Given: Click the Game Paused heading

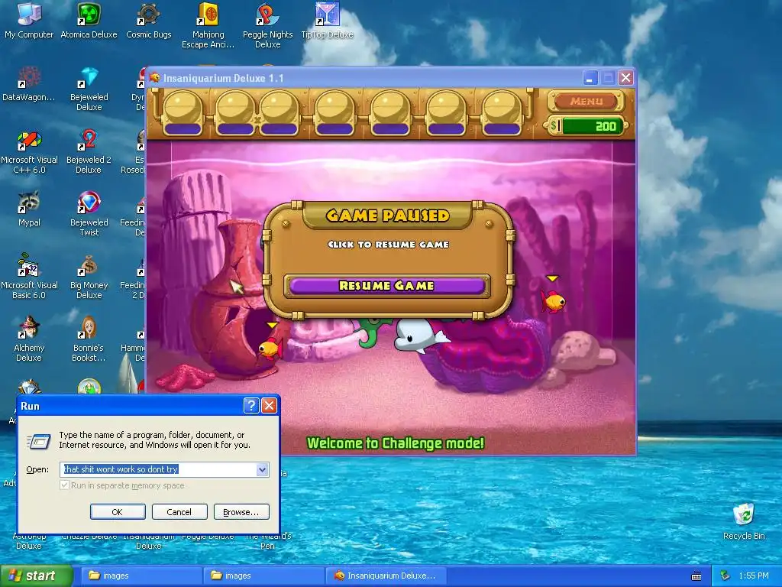Looking at the screenshot, I should click(387, 215).
